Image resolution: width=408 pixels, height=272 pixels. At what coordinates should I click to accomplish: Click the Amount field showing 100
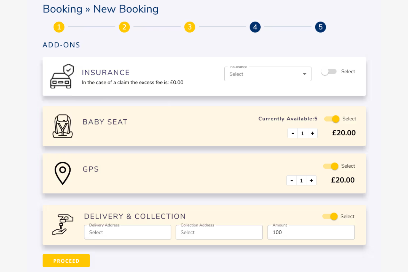311,232
